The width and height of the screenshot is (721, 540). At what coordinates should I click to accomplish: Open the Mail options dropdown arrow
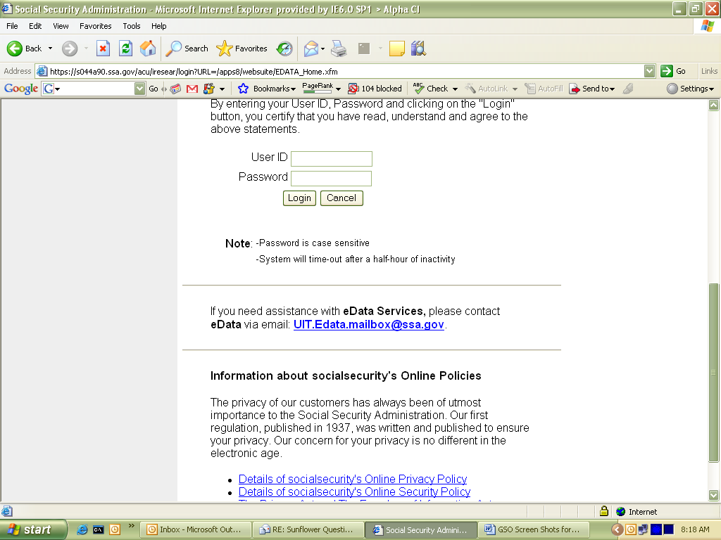322,49
